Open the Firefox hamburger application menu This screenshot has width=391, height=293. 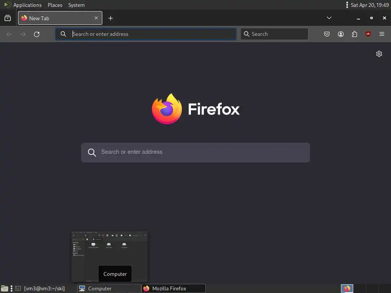(382, 34)
